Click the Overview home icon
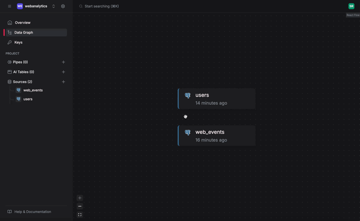The height and width of the screenshot is (221, 360). pyautogui.click(x=9, y=22)
